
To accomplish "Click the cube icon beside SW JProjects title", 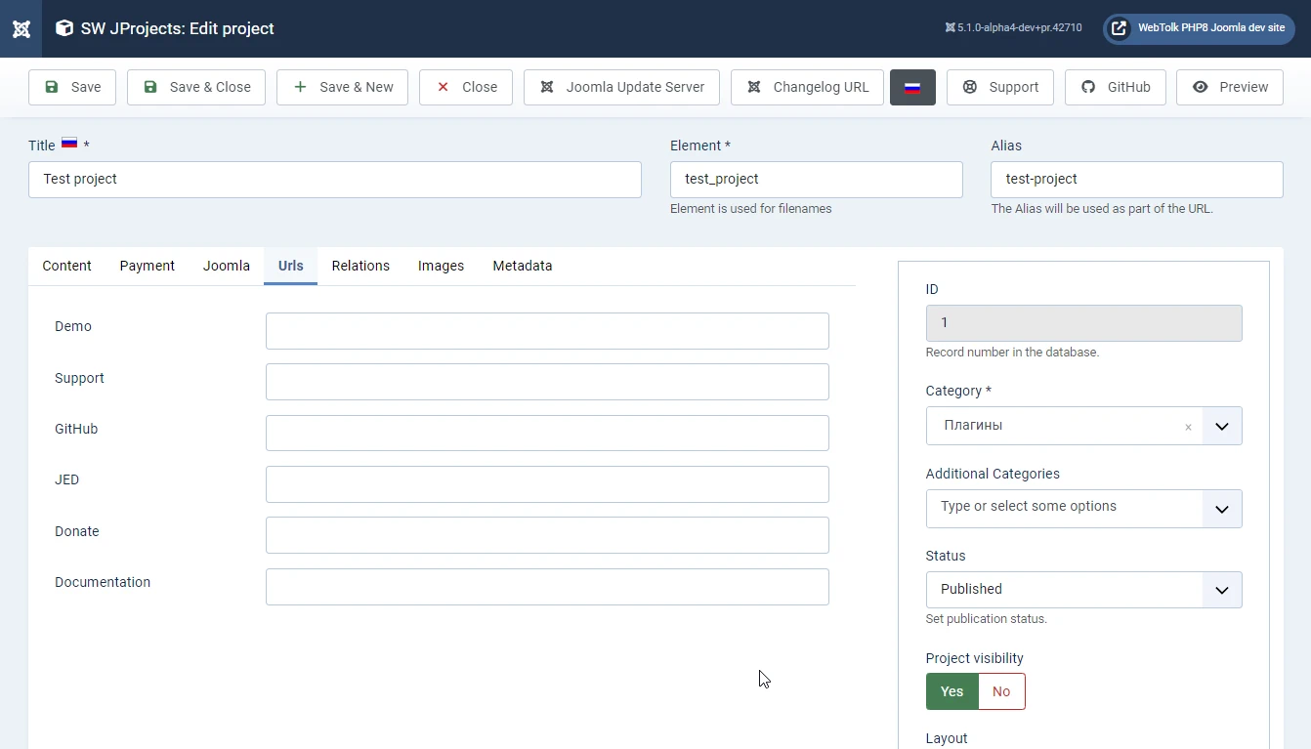I will click(x=64, y=28).
